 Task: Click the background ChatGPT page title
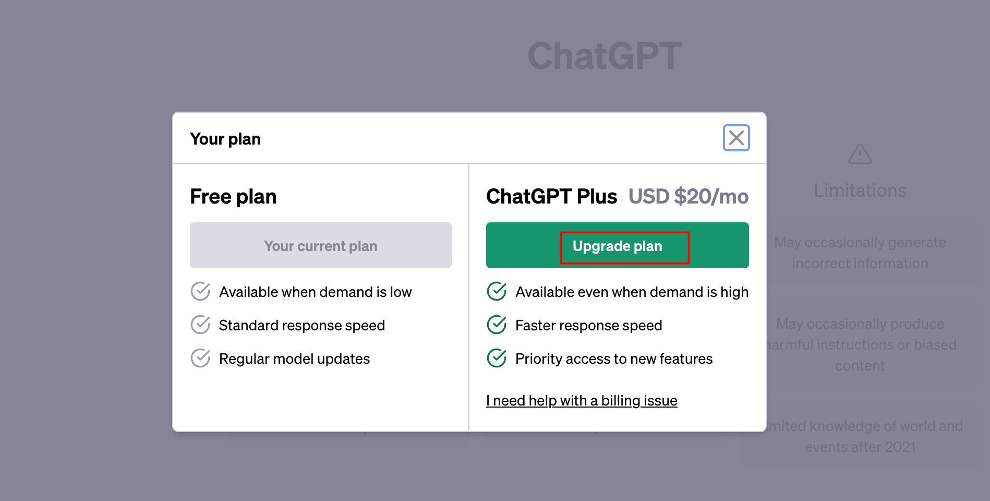[x=605, y=56]
